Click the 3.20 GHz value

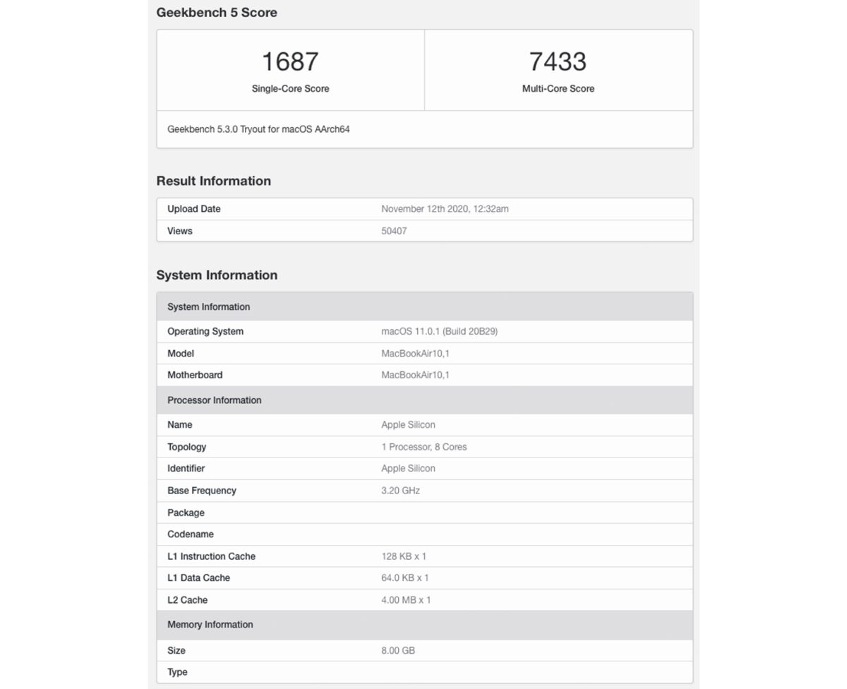click(x=400, y=491)
